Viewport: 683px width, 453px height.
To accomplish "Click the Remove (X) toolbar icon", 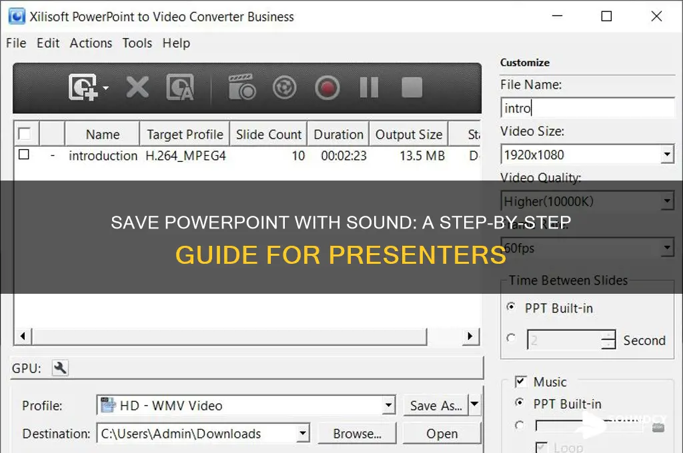I will 137,87.
